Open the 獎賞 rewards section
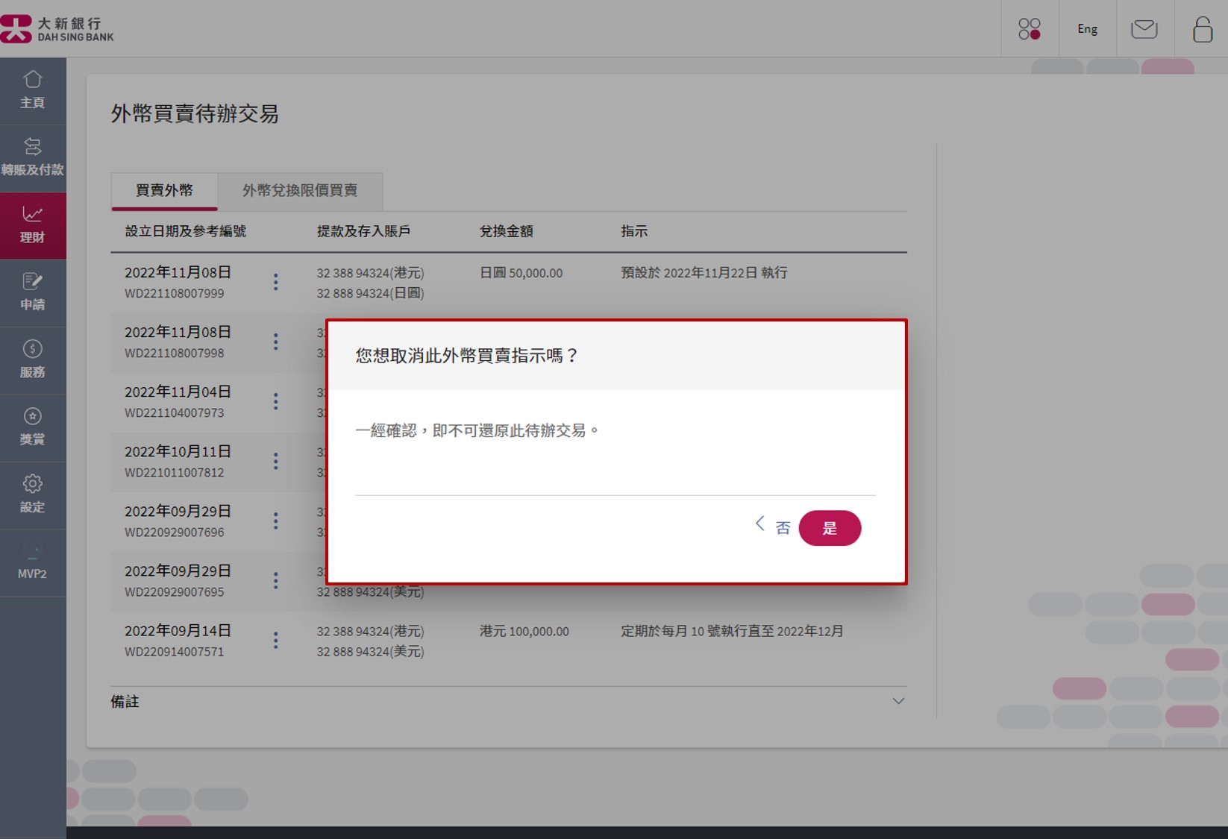 coord(33,427)
